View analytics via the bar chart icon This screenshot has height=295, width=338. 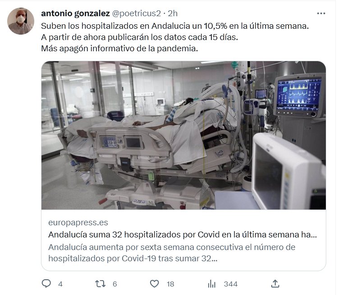tap(212, 284)
